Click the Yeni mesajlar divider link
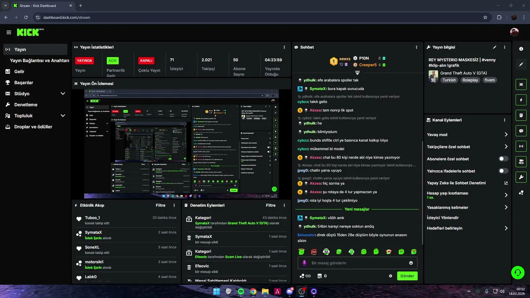The image size is (530, 298). [x=357, y=209]
